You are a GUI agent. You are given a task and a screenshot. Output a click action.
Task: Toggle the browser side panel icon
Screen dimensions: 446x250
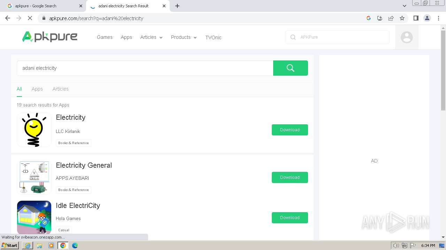(x=416, y=18)
